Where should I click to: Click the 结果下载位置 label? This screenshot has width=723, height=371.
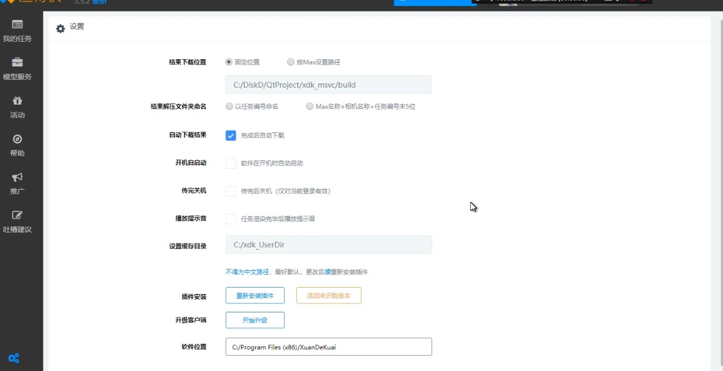(187, 62)
